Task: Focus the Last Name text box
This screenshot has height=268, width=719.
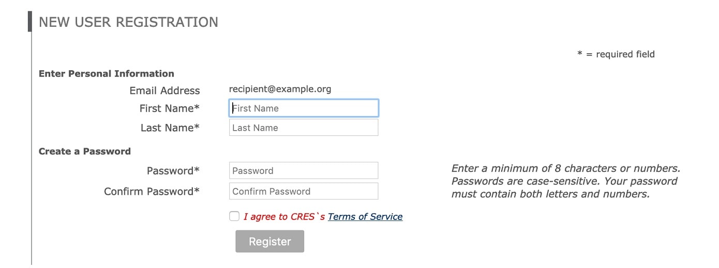Action: tap(303, 128)
